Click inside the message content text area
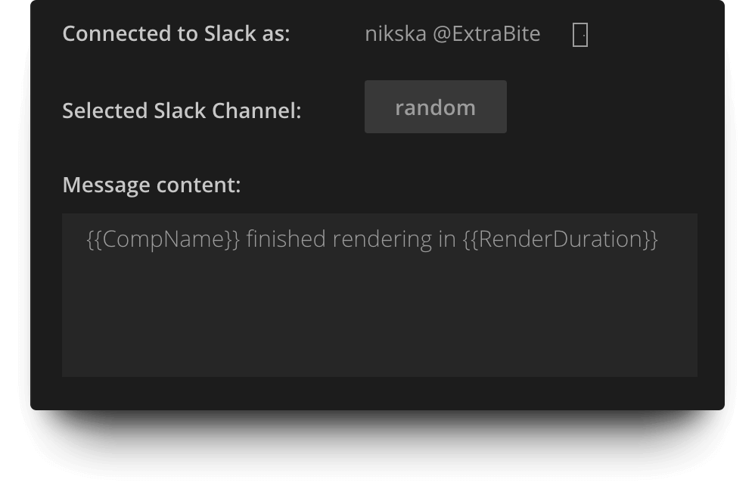The height and width of the screenshot is (492, 755). (x=378, y=295)
